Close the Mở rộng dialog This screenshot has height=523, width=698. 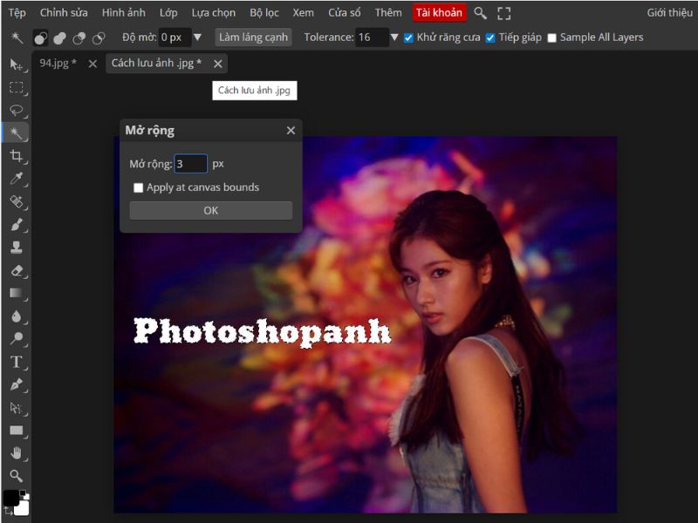coord(291,130)
